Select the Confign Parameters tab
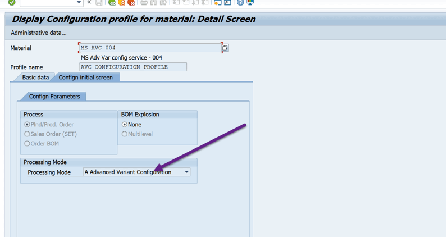448x237 pixels. (x=54, y=97)
